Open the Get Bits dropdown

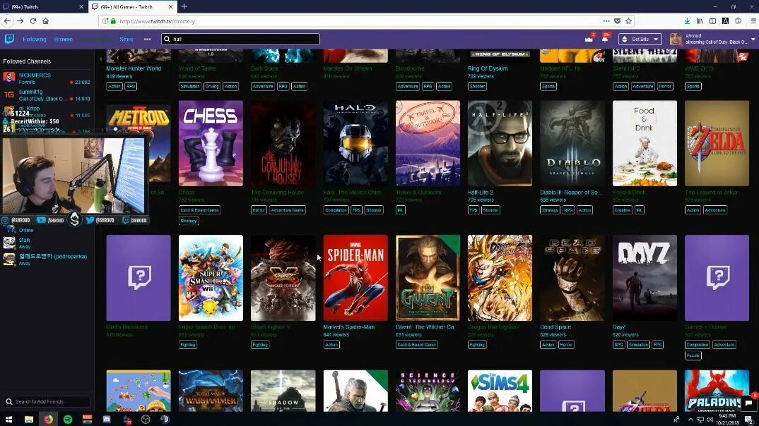(640, 39)
